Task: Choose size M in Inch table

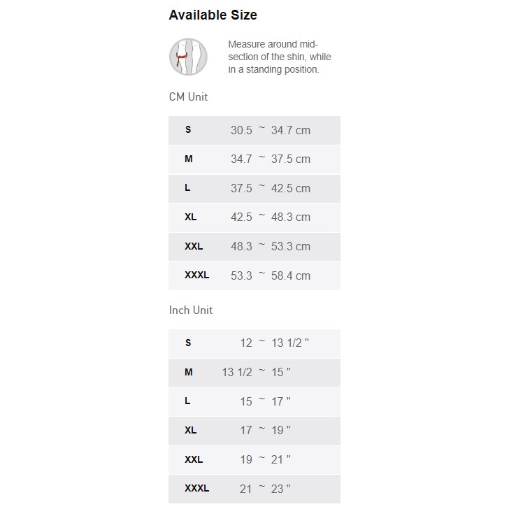Action: pos(189,372)
